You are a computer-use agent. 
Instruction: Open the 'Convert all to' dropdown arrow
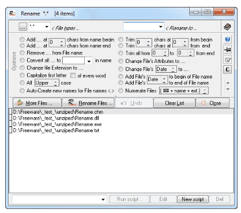tap(89, 61)
